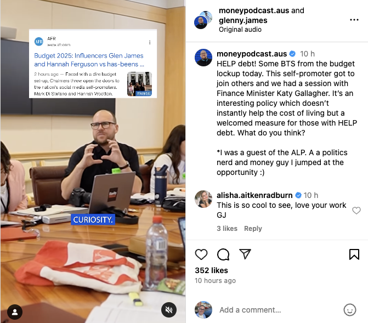Click the moneypodcast.aus avatar beside the caption
The width and height of the screenshot is (368, 323).
click(203, 58)
